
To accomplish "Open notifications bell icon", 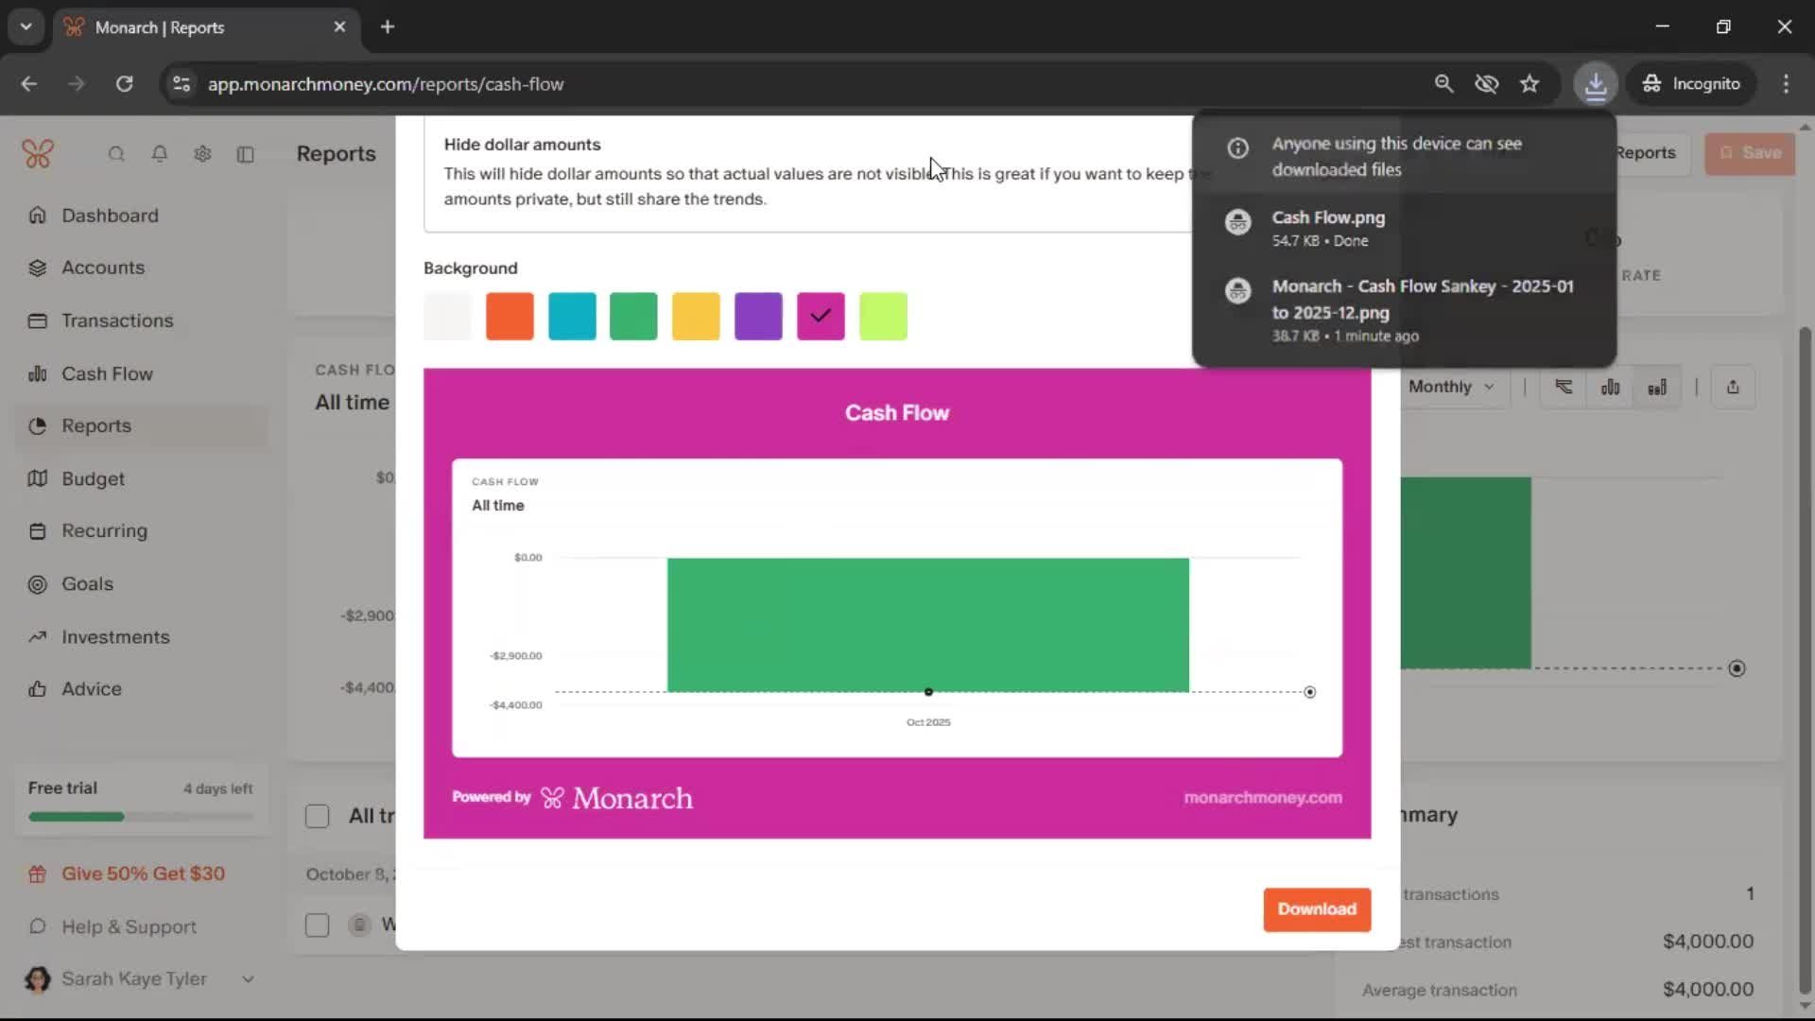I will pyautogui.click(x=160, y=154).
